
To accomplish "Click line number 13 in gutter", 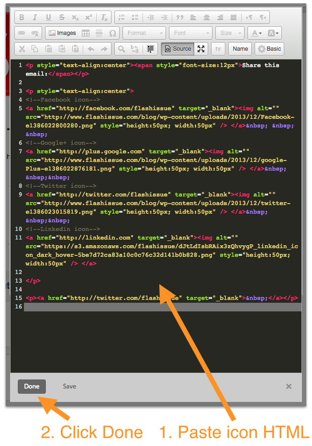I will click(19, 281).
